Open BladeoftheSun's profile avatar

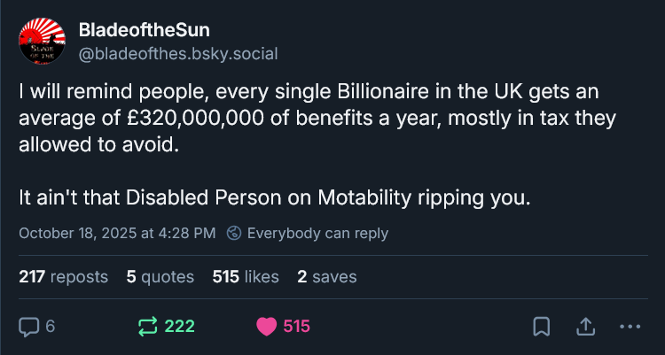pyautogui.click(x=44, y=42)
